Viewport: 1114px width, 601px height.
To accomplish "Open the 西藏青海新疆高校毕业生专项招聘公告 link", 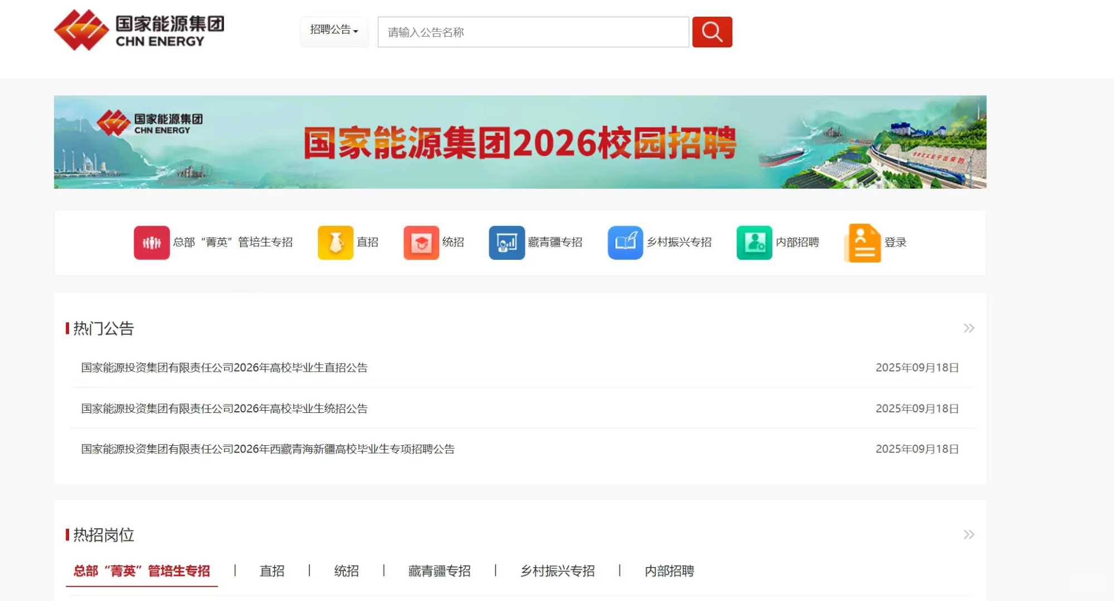I will pos(267,449).
